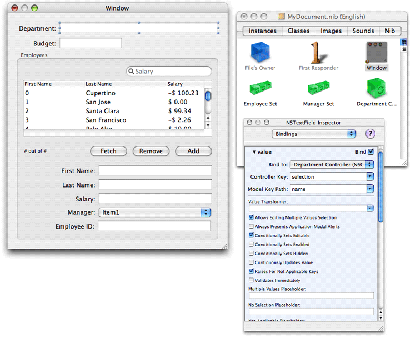The height and width of the screenshot is (339, 416).
Task: Switch to the Classes tab
Action: 298,31
